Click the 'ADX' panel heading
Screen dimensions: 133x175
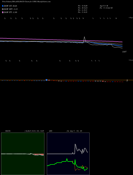(x=51, y=131)
